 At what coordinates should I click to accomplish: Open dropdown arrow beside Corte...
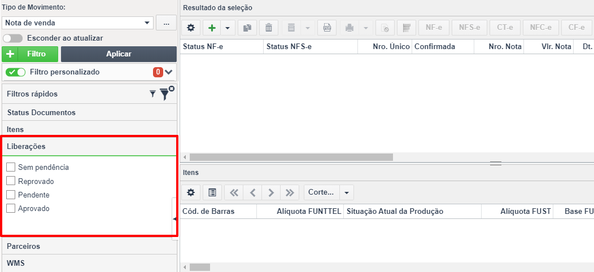(347, 192)
